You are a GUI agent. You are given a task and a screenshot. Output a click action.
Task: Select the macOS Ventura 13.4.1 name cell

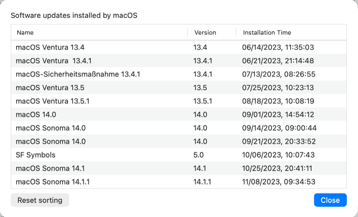(x=54, y=61)
